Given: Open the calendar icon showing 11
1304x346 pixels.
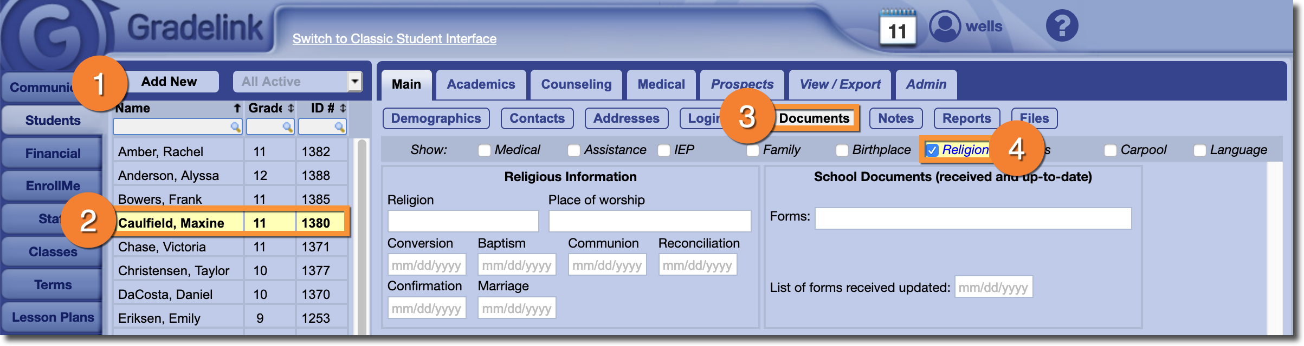Looking at the screenshot, I should [897, 29].
